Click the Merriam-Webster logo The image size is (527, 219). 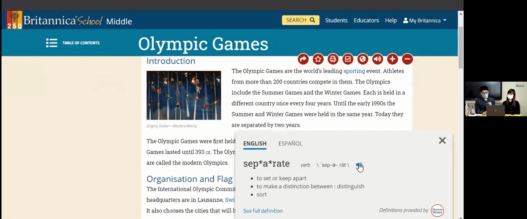click(x=437, y=211)
